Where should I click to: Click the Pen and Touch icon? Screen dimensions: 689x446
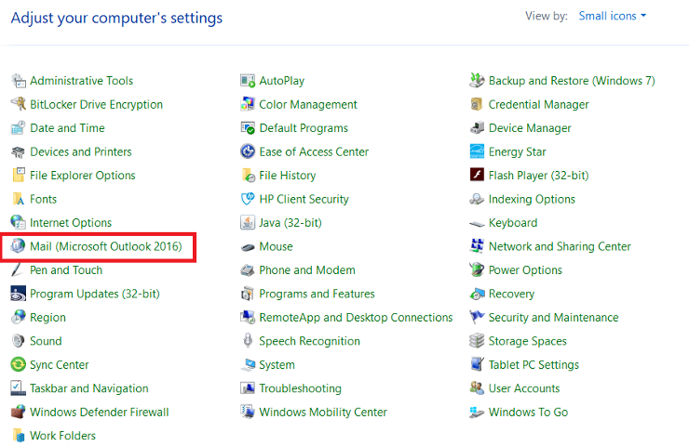click(18, 270)
